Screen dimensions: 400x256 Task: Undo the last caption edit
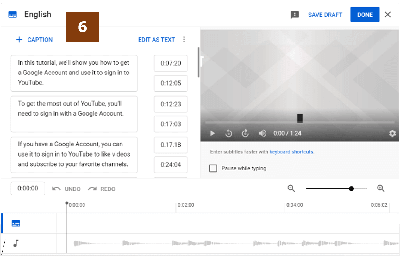pos(66,189)
